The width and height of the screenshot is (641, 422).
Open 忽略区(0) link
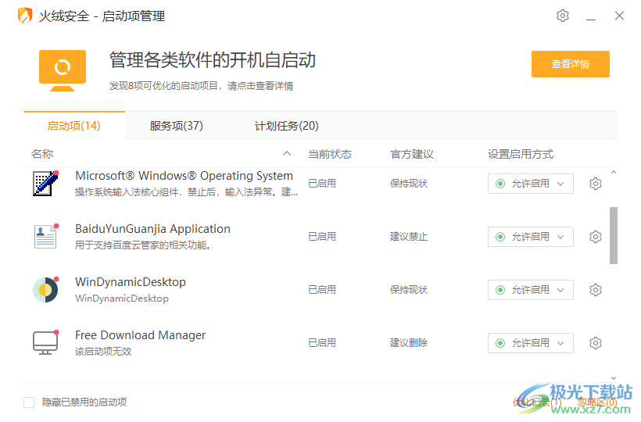(x=597, y=402)
